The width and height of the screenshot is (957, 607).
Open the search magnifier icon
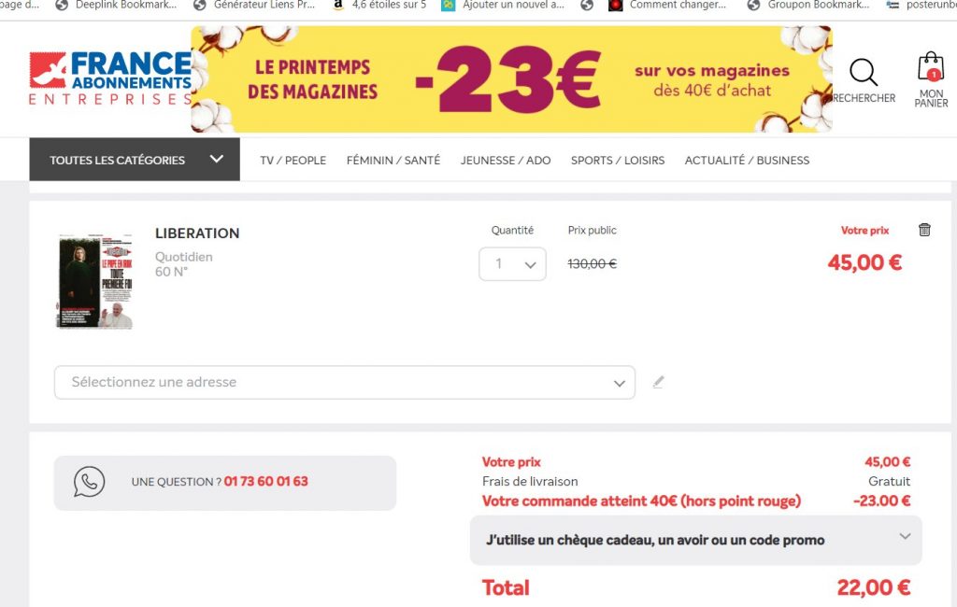(x=863, y=75)
